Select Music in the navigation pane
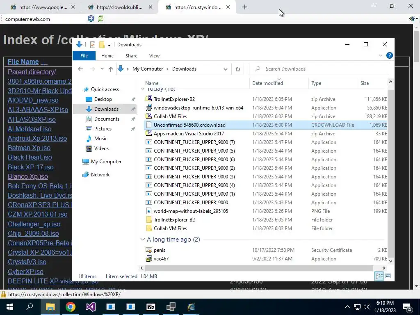Viewport: 420px width, 315px height. pos(101,139)
